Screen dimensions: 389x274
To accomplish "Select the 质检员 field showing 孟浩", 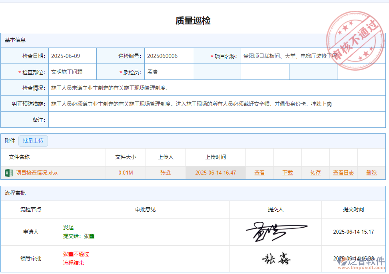I will 168,72.
